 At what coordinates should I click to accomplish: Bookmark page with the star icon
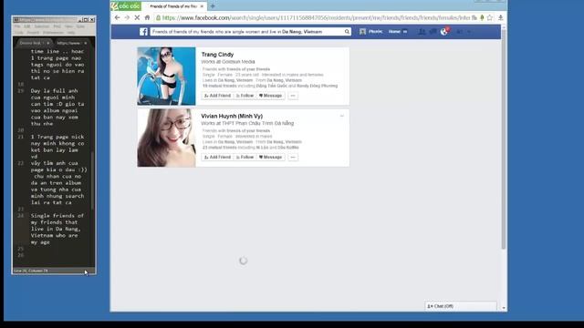click(490, 17)
